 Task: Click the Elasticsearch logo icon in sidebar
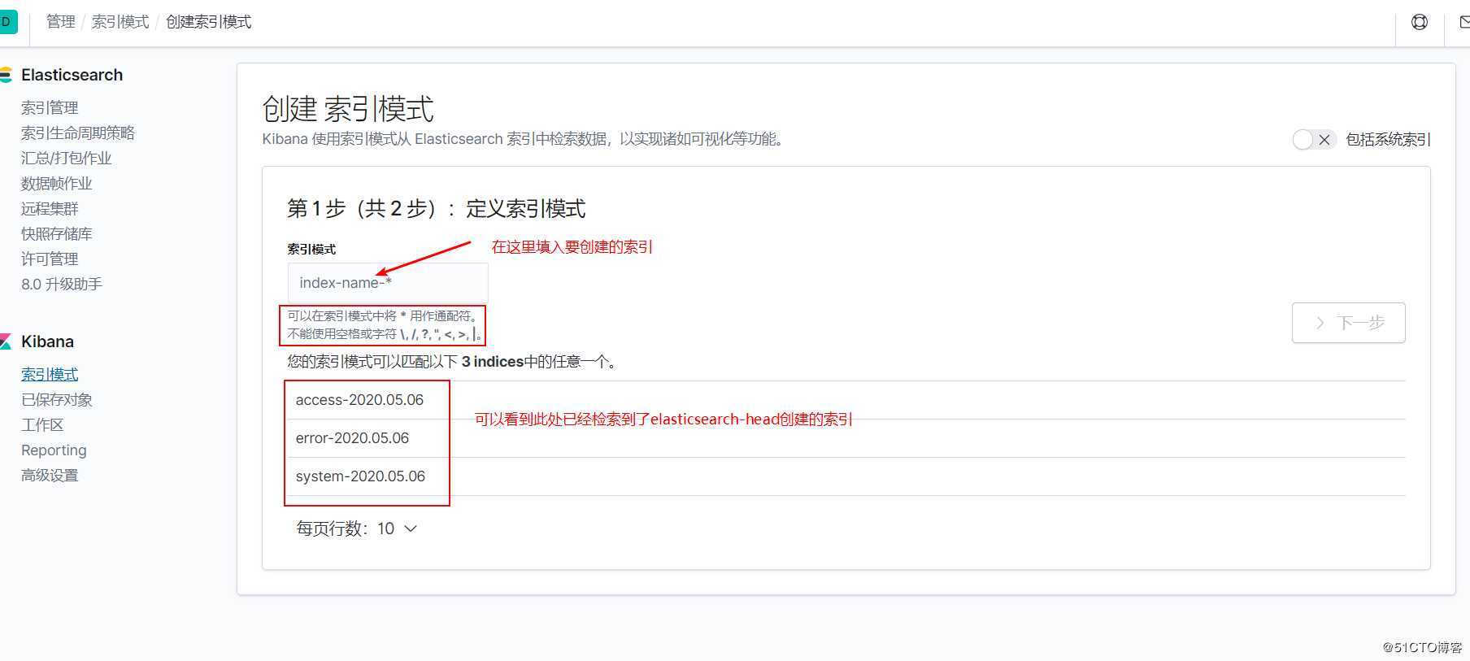tap(5, 76)
